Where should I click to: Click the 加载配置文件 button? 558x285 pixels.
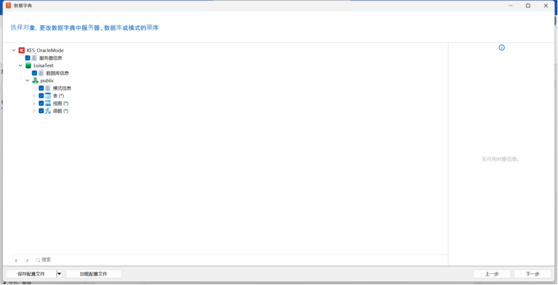[x=93, y=274]
